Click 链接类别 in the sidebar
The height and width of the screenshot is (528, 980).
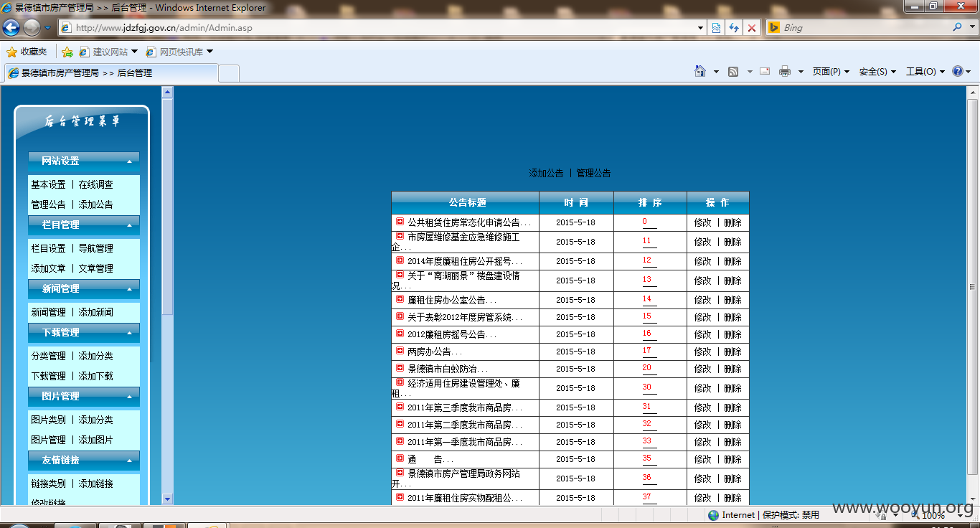tap(48, 484)
